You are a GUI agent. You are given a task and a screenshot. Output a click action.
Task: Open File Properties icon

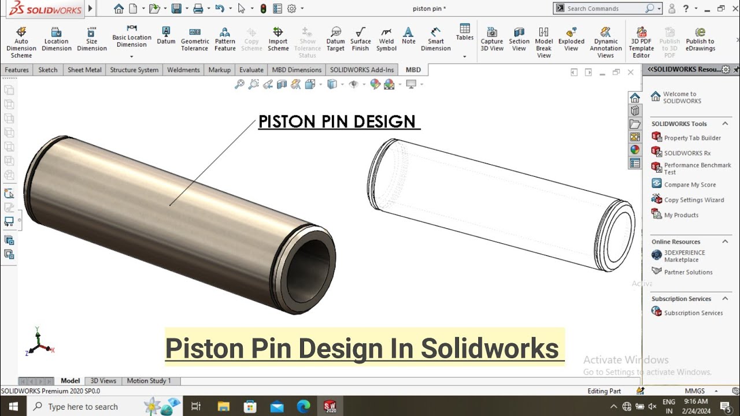click(x=277, y=9)
